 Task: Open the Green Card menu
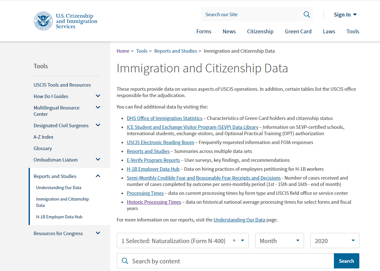(x=298, y=31)
